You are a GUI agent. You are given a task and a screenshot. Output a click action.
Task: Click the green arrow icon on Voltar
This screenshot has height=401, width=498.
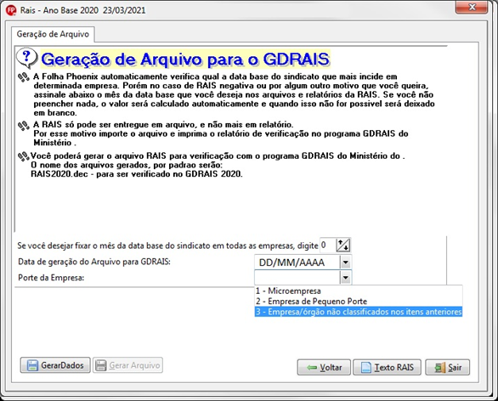point(312,367)
